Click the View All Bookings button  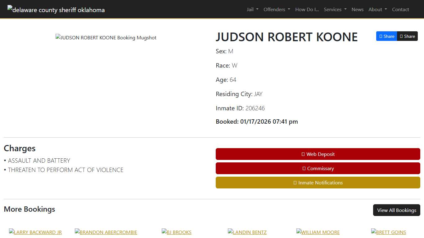396,210
